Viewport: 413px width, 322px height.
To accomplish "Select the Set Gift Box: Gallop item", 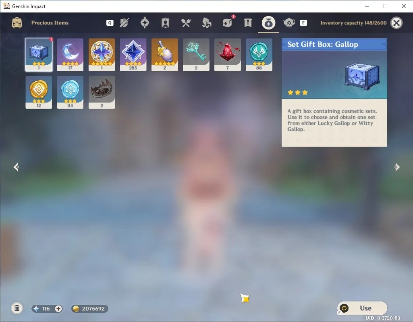I will (x=39, y=55).
